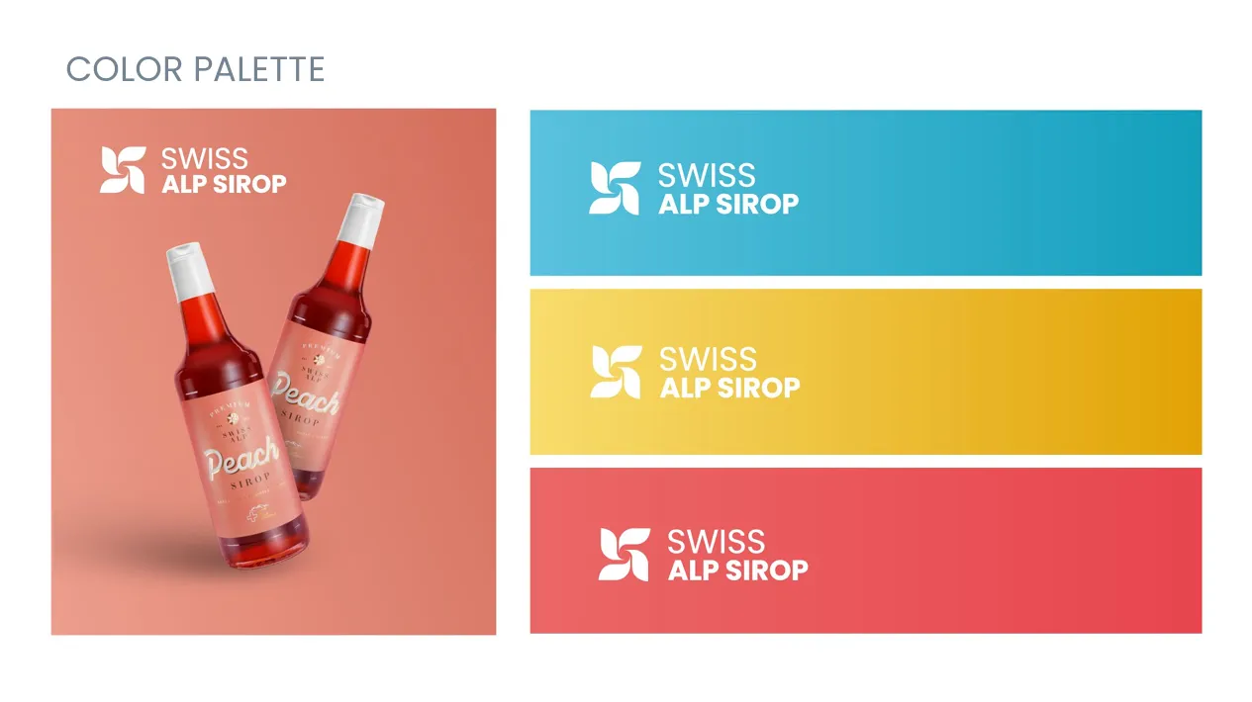Pick the blue gradient color swatch
Viewport: 1252px width, 702px height.
[866, 193]
